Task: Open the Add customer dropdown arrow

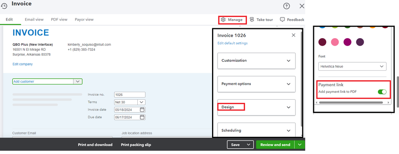Action: [77, 81]
